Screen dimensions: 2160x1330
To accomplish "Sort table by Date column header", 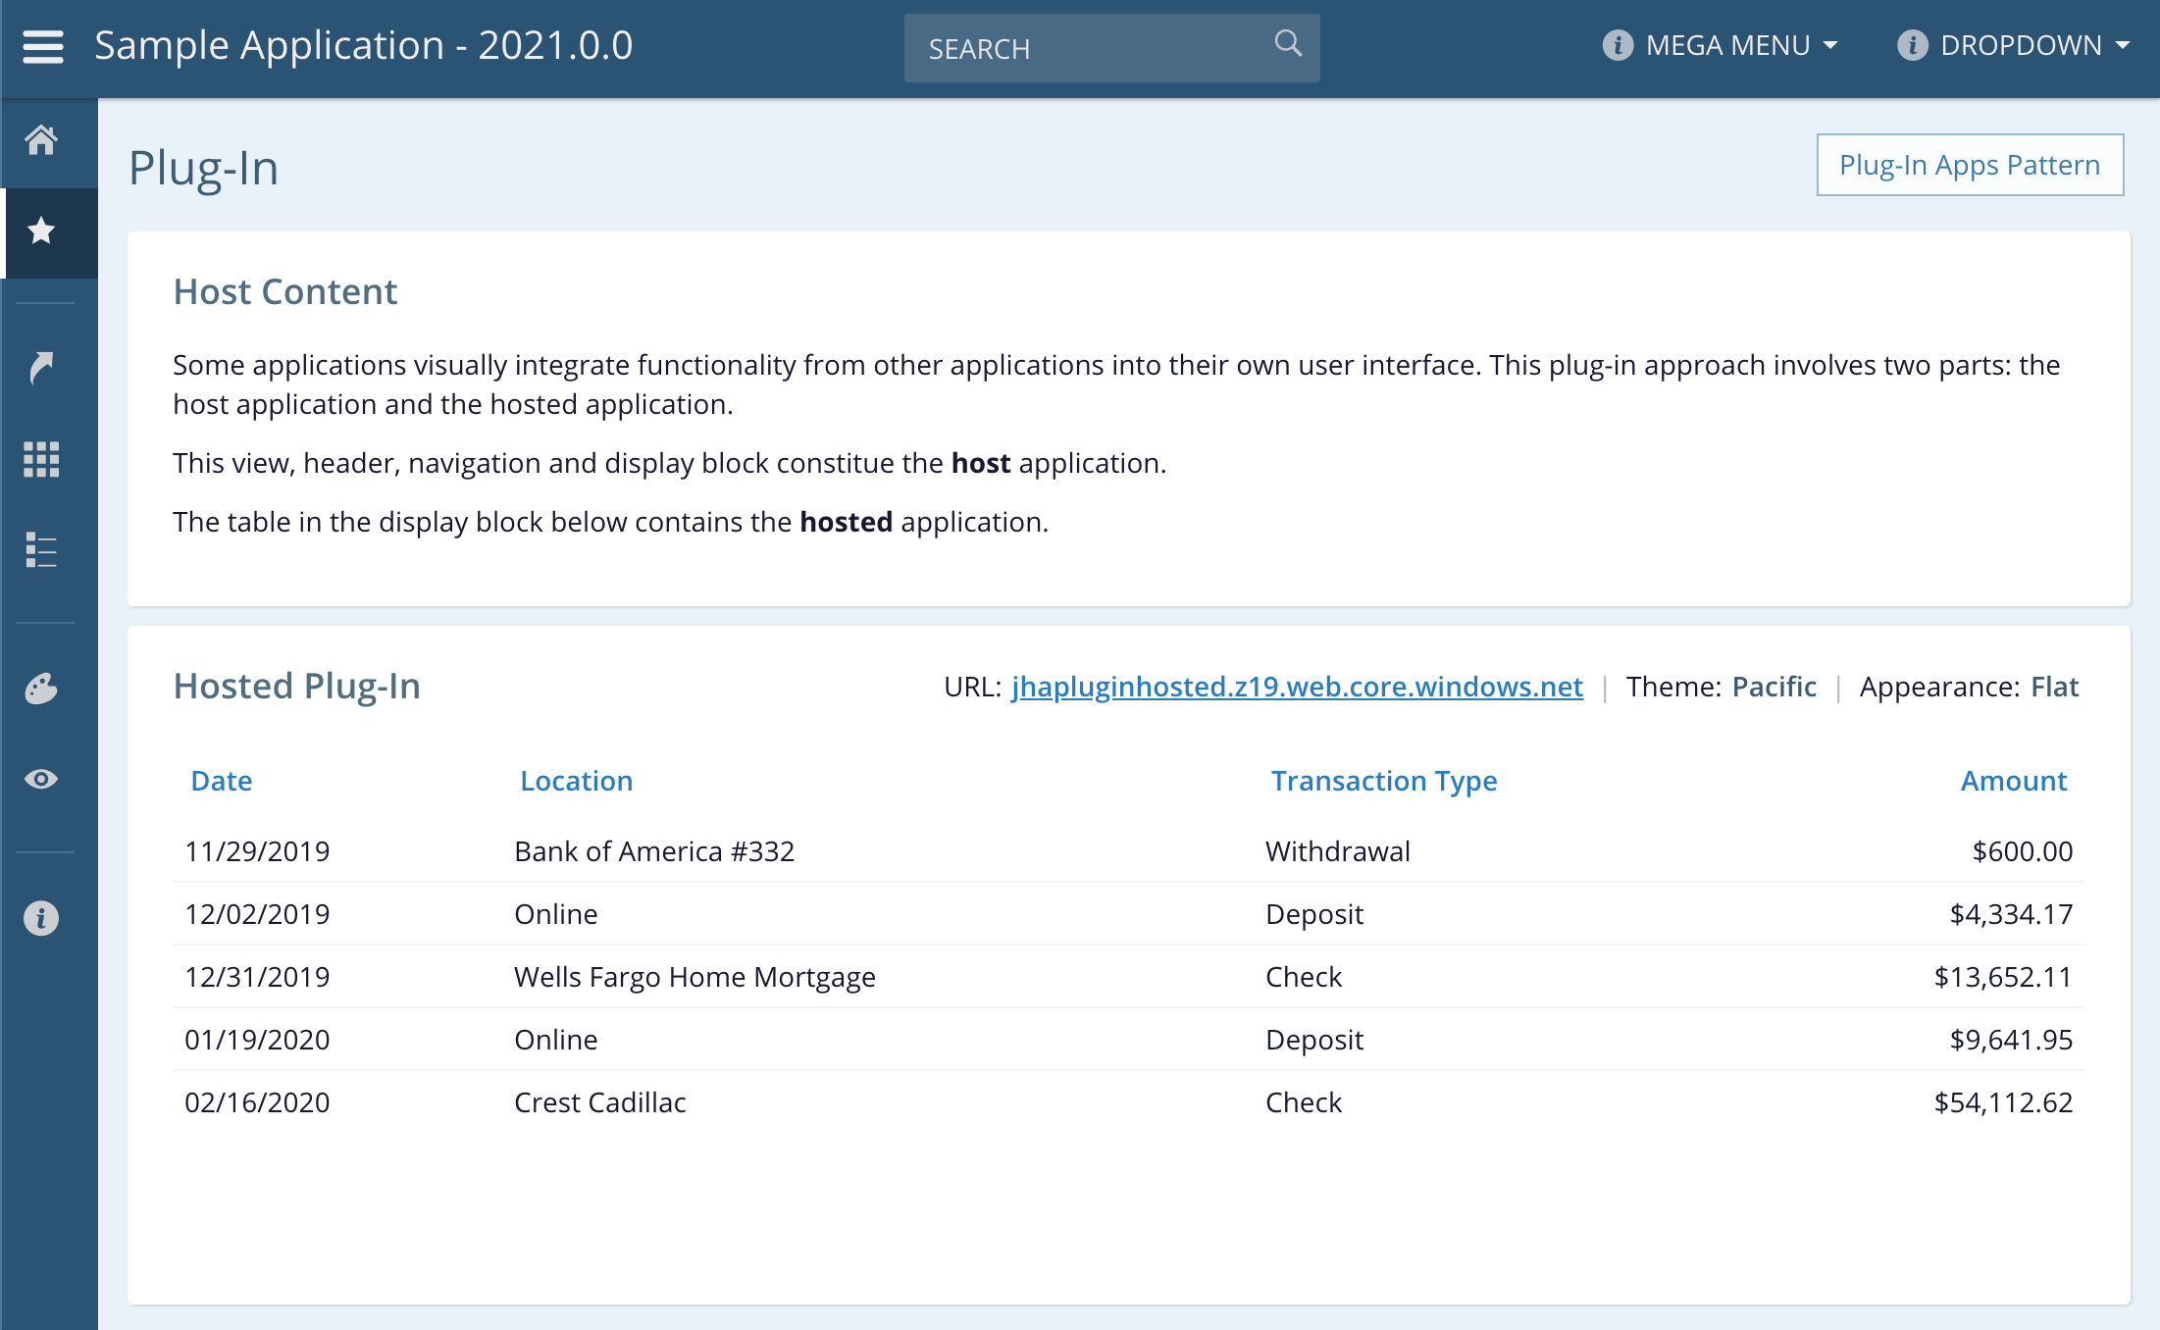I will [x=222, y=781].
